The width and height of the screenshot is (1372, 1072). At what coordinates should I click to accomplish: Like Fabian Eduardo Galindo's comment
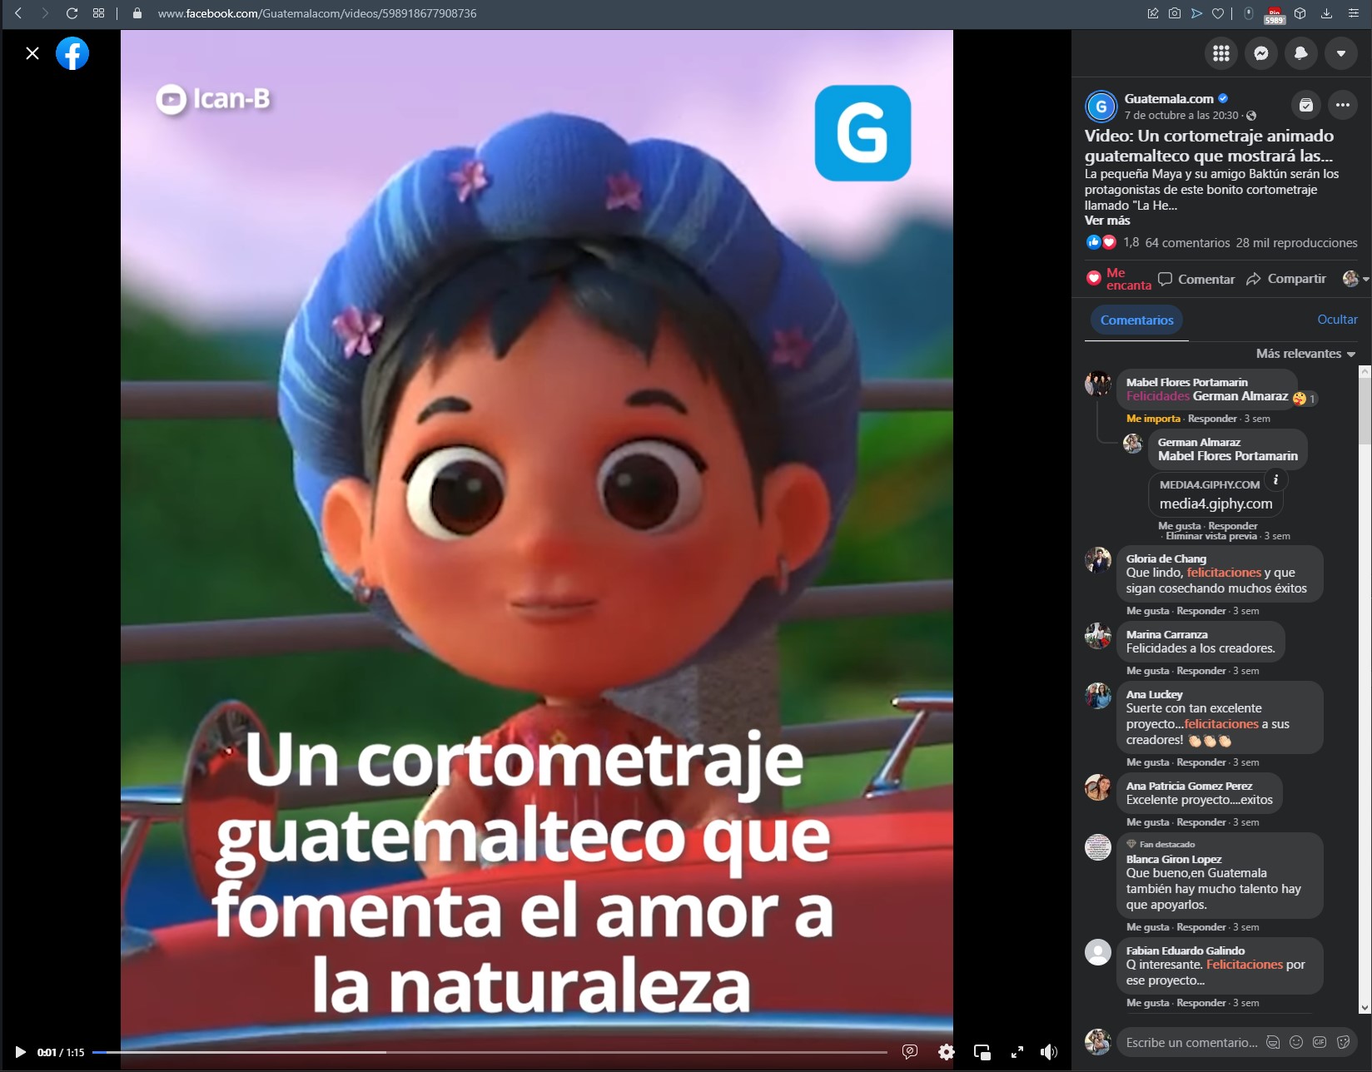pos(1147,1003)
